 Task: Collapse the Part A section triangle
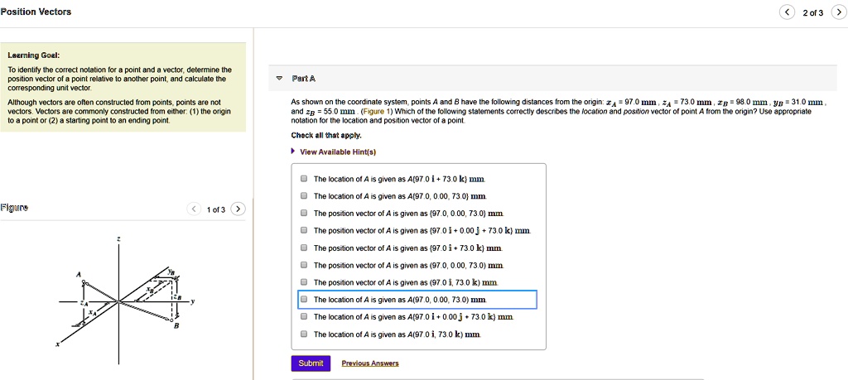point(279,79)
